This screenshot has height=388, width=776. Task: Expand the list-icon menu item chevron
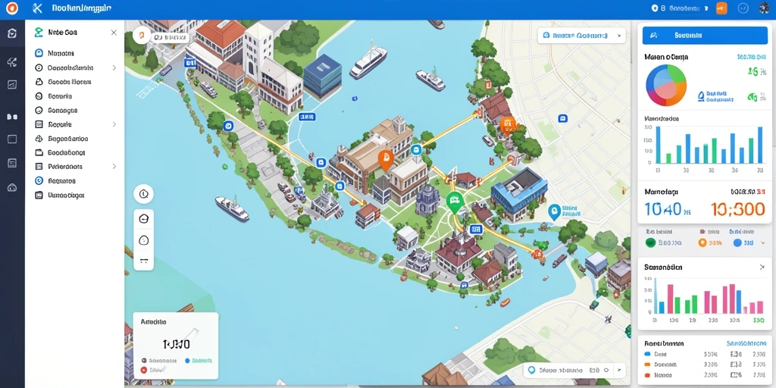pyautogui.click(x=114, y=125)
